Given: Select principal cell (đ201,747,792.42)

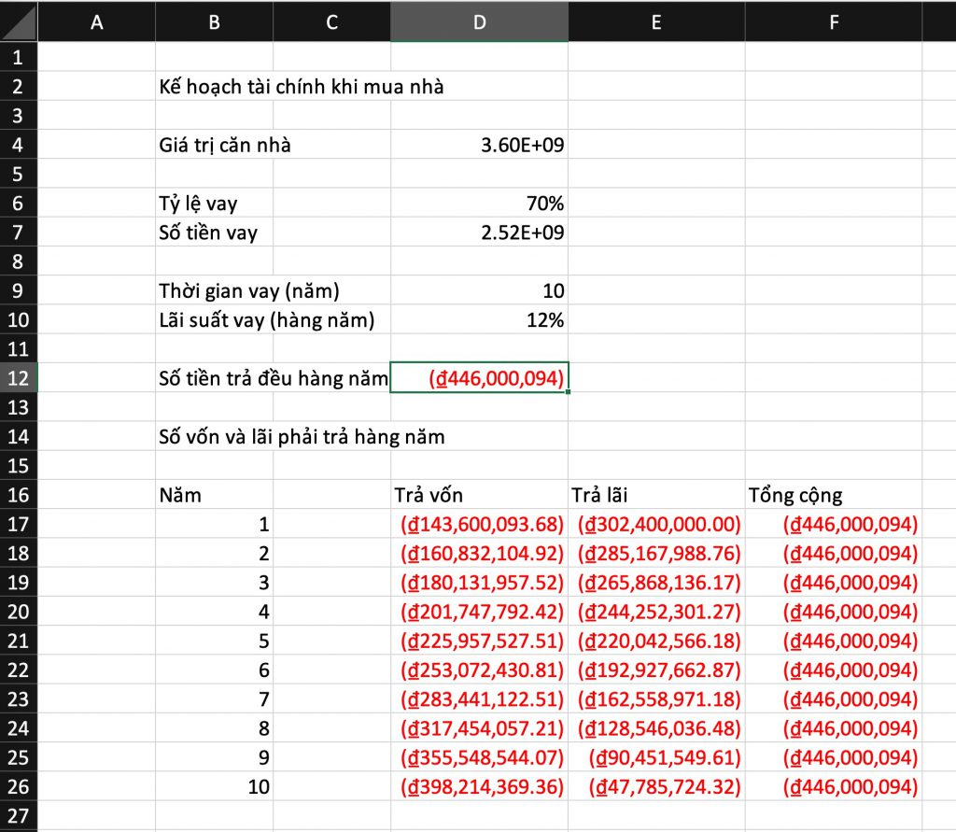Looking at the screenshot, I should (479, 612).
